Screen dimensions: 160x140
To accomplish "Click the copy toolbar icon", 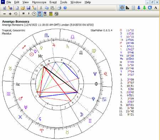I will 47,8.
